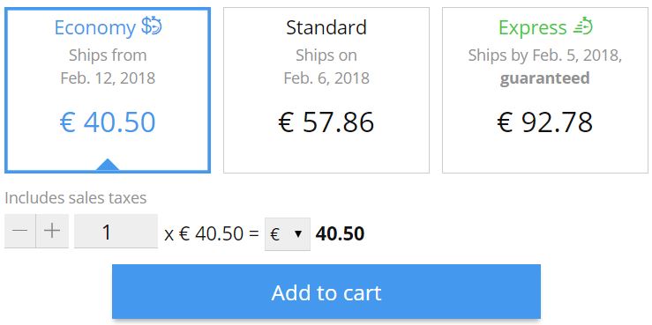Click the Express fast-stopwatch icon
Viewport: 652px width, 325px height.
tap(582, 26)
